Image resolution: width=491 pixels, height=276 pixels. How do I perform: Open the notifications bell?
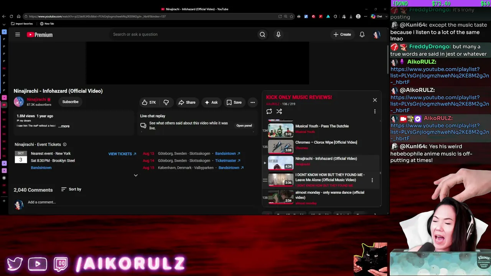[x=362, y=34]
